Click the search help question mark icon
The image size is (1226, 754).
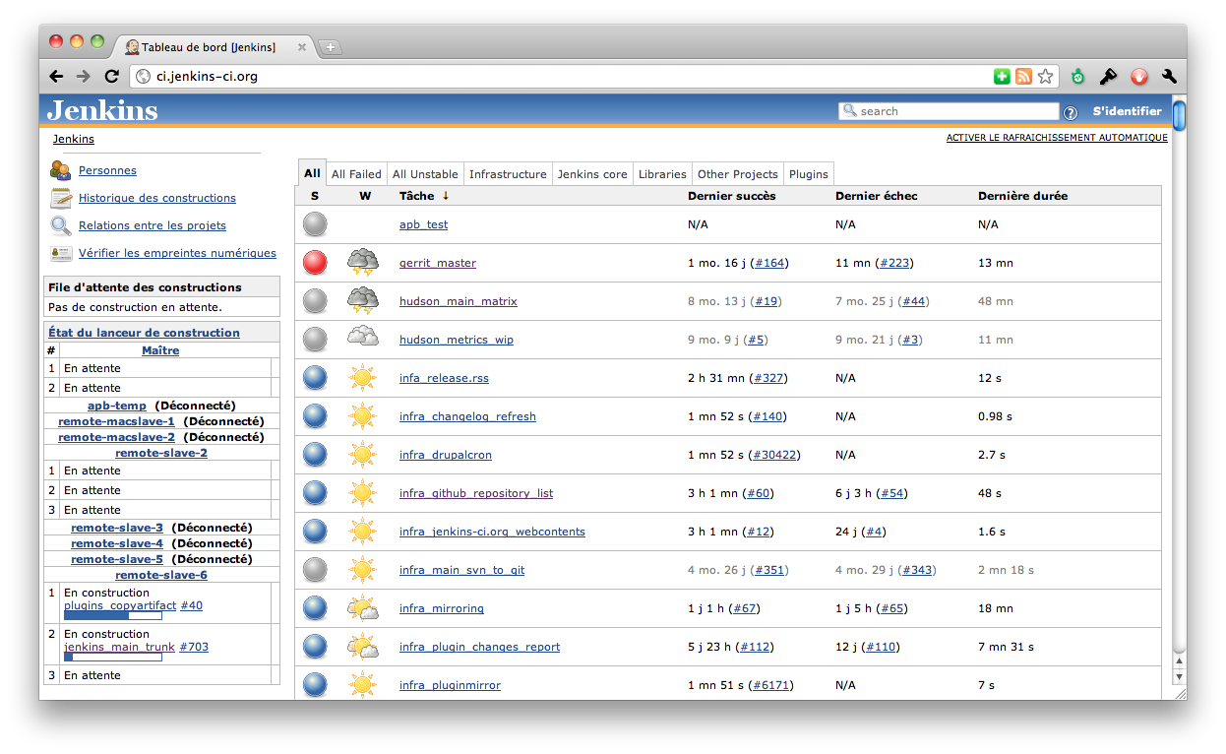[1071, 112]
